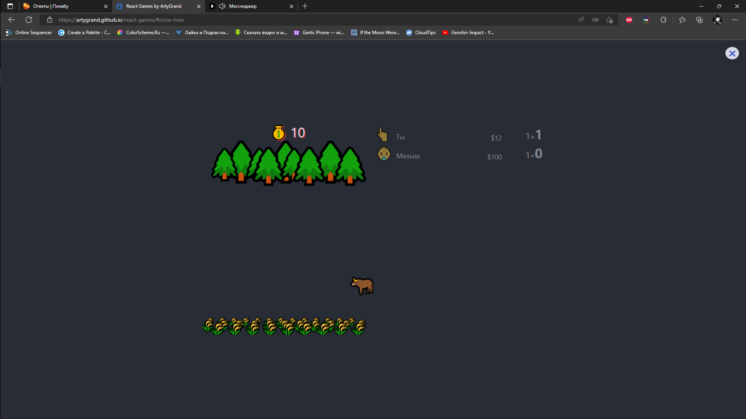Open the 'Genshin Impact' bookmark
The image size is (746, 419).
tap(468, 33)
